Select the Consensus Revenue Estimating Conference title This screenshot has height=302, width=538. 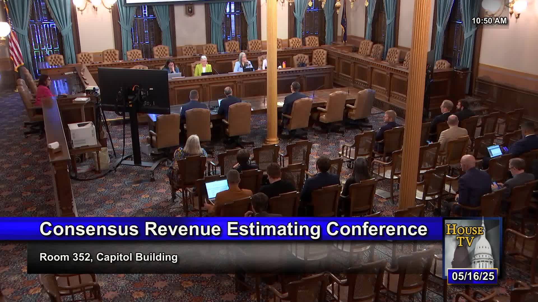(233, 229)
